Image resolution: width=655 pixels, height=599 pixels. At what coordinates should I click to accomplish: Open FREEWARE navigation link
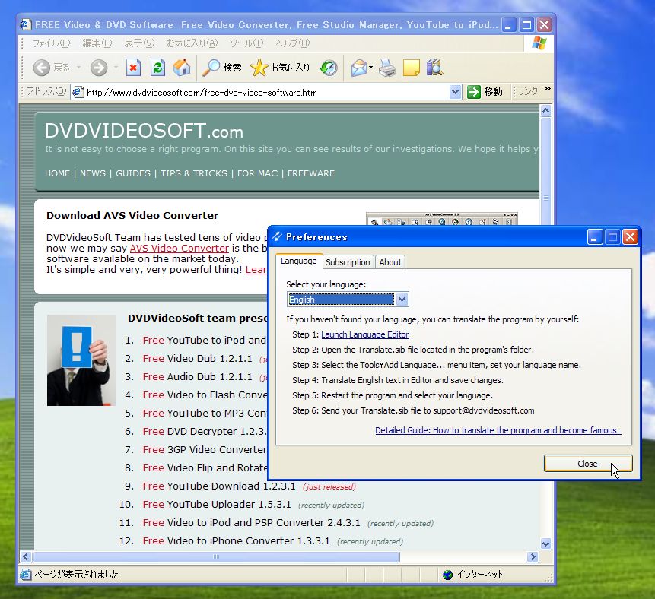point(311,173)
